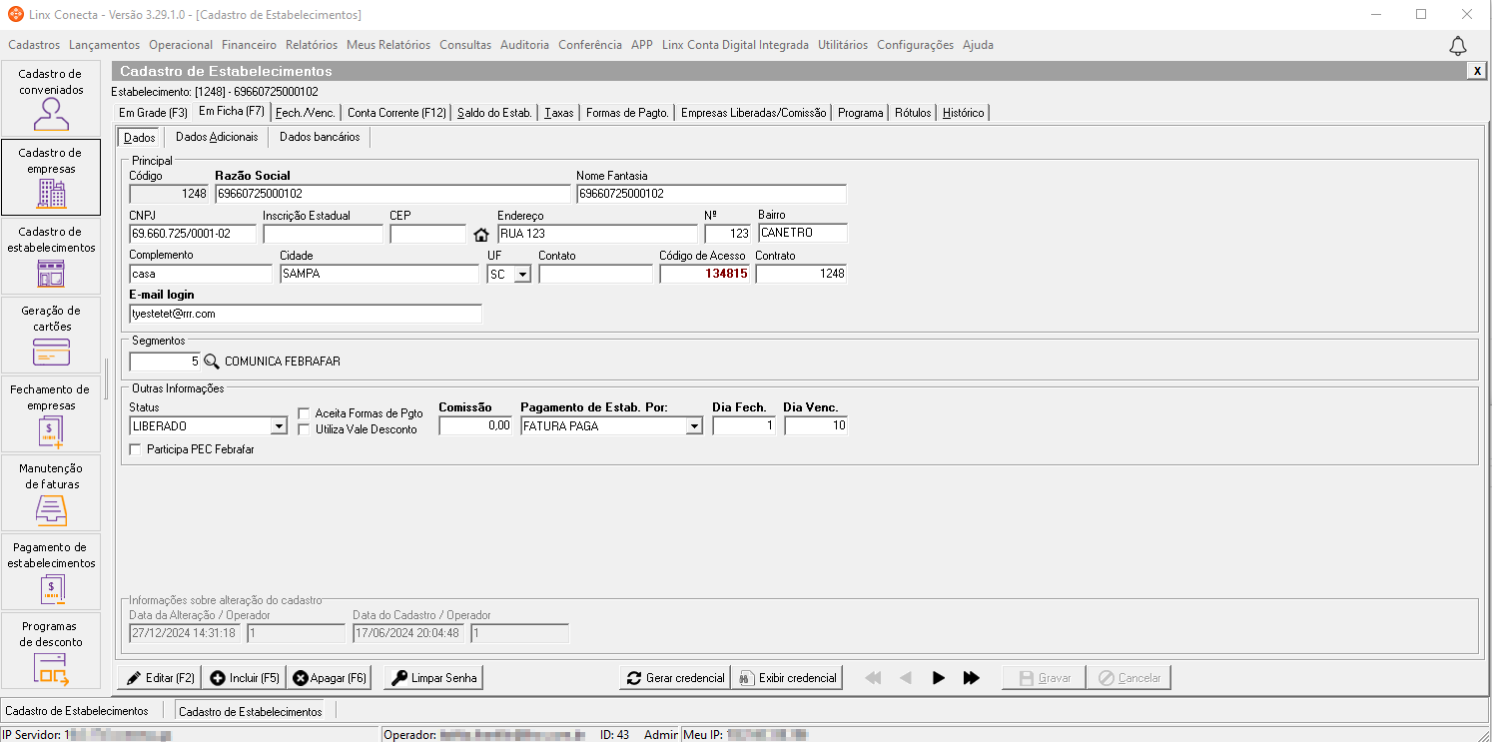This screenshot has height=742, width=1492.
Task: Open Pagamento de Estab. Por dropdown
Action: 694,426
